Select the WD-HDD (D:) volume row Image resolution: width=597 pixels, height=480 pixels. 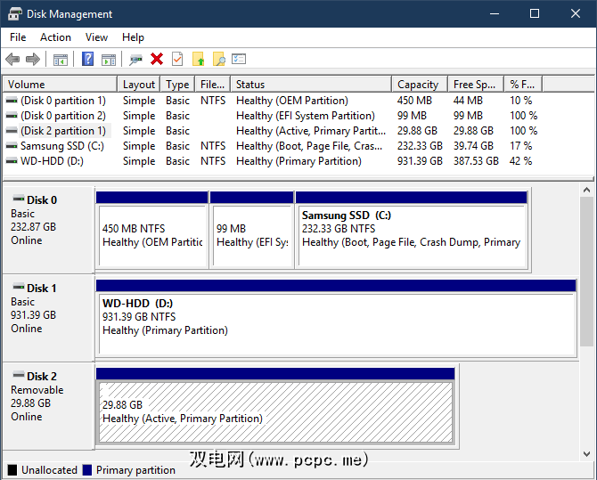click(53, 161)
